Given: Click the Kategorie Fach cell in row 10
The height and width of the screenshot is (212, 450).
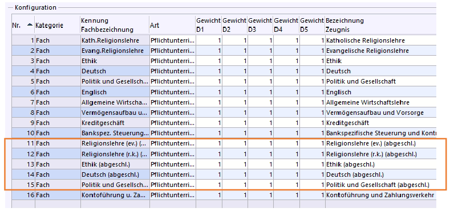Looking at the screenshot, I should pos(58,134).
